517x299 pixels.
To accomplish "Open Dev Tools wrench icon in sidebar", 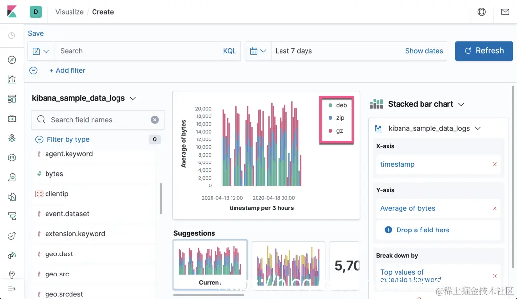I will coord(12,275).
